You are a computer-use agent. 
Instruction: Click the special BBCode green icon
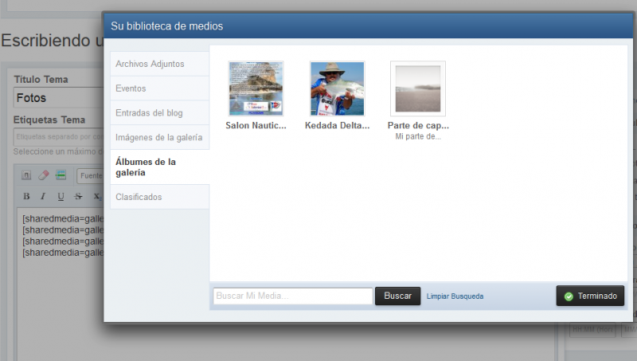(61, 175)
